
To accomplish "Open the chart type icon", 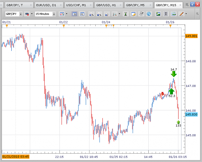I will click(62, 14).
